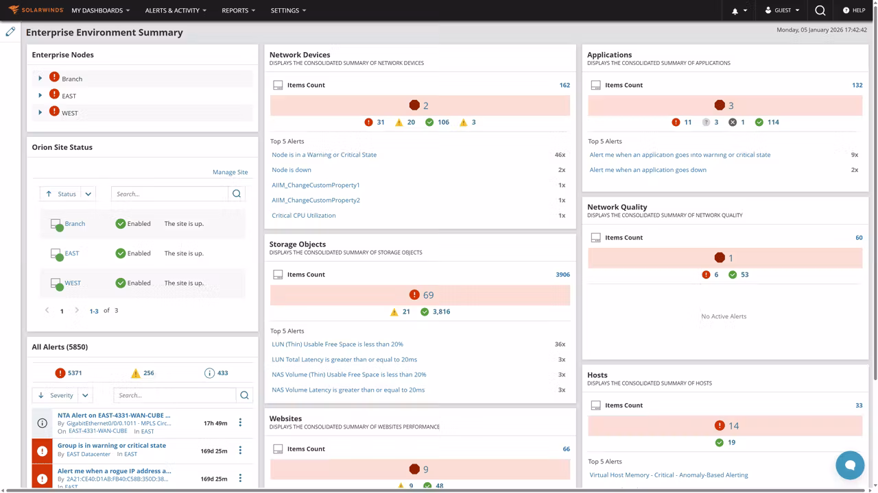
Task: Open the Status dropdown in Orion Site Status
Action: pyautogui.click(x=88, y=194)
